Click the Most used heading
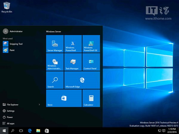179x134 pixels. 8,38
